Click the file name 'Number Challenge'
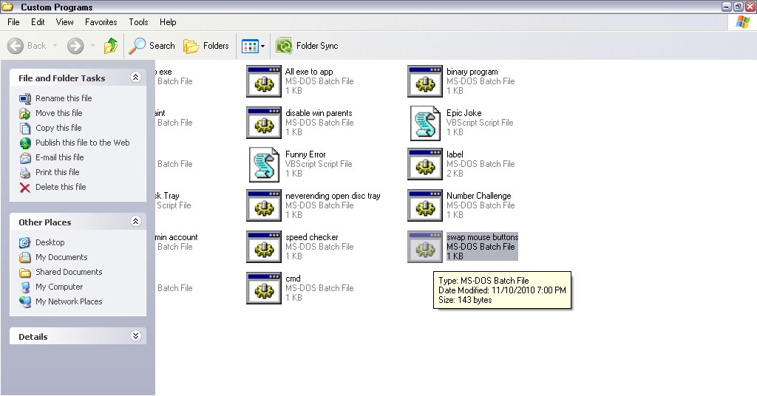 478,196
